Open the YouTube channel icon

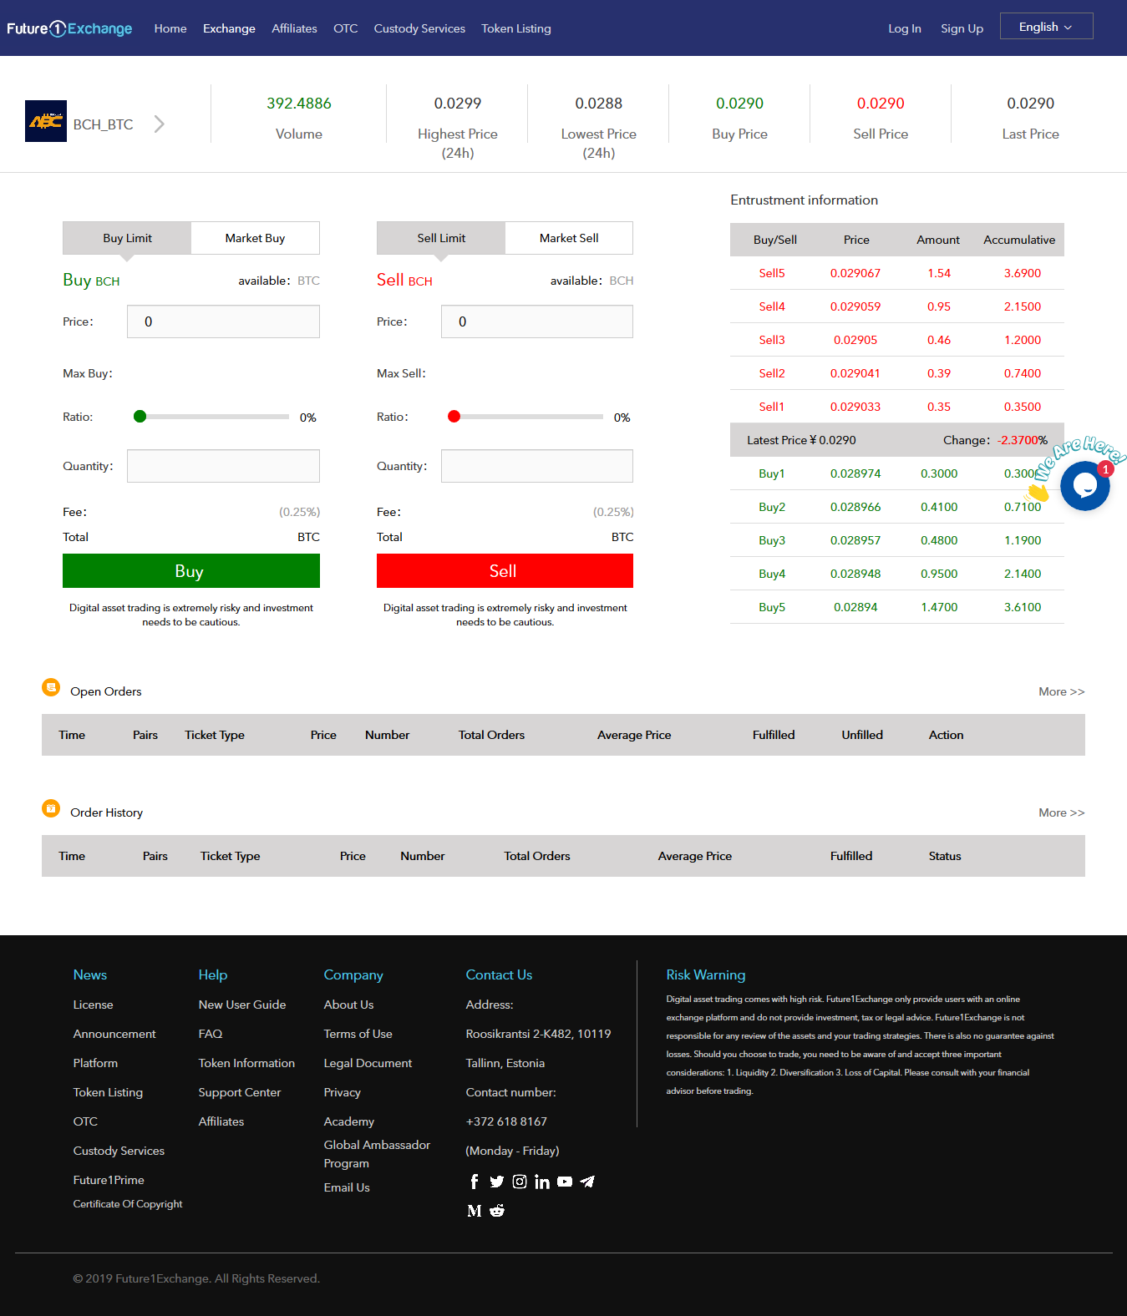click(565, 1182)
